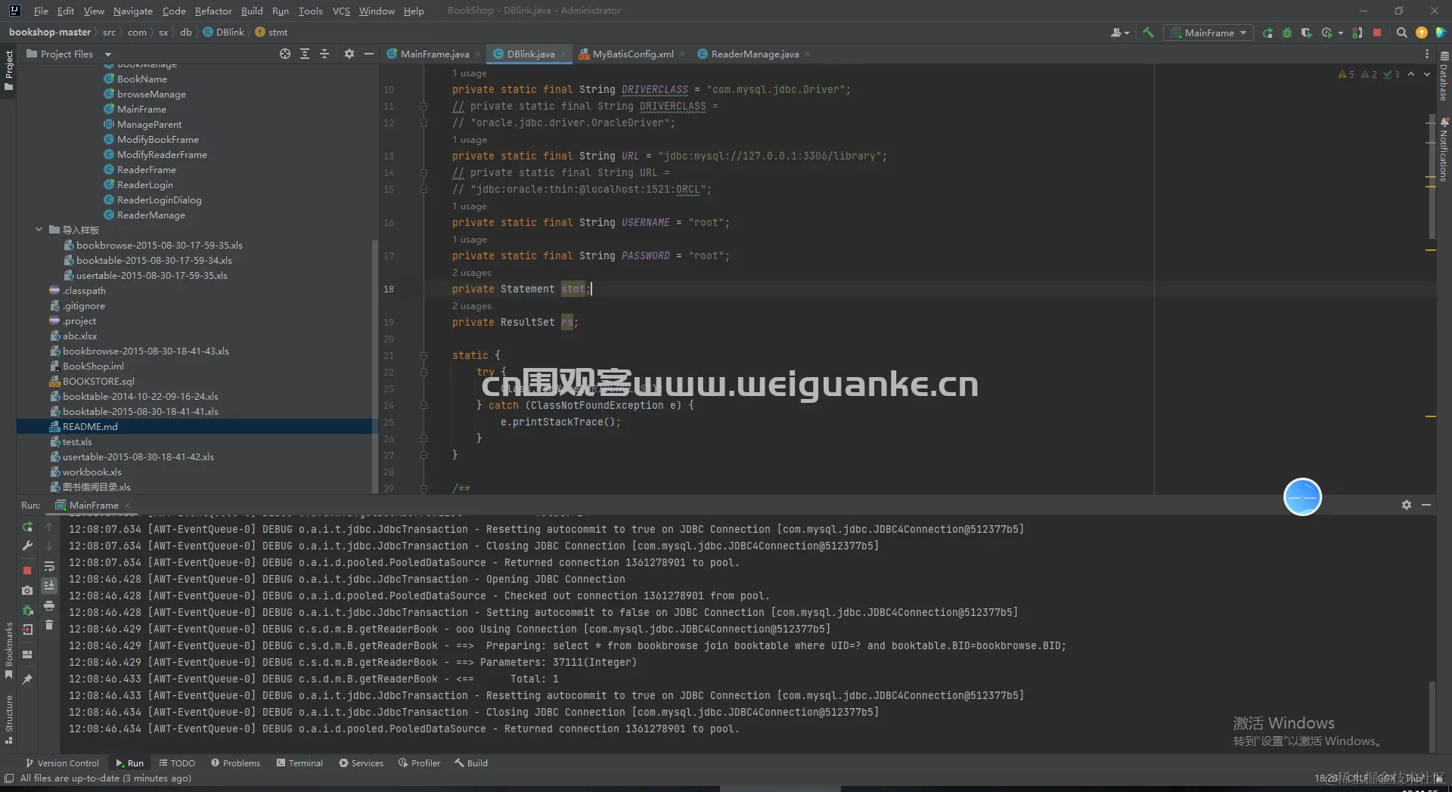Close the ReaderManage.java tab
The width and height of the screenshot is (1452, 792).
(807, 54)
